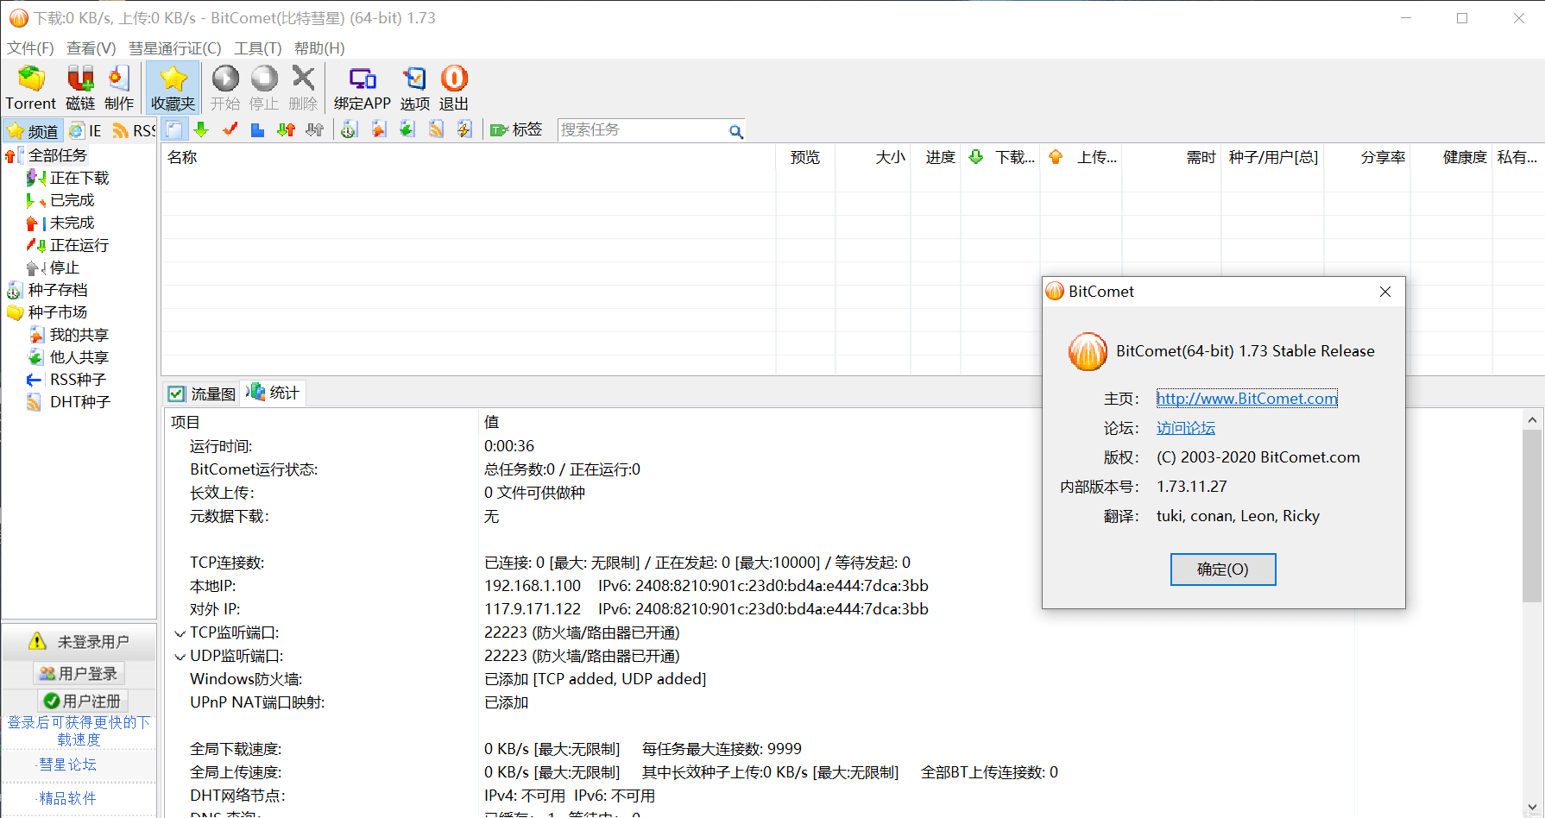
Task: Click the BitComet.com homepage link
Action: coord(1246,399)
